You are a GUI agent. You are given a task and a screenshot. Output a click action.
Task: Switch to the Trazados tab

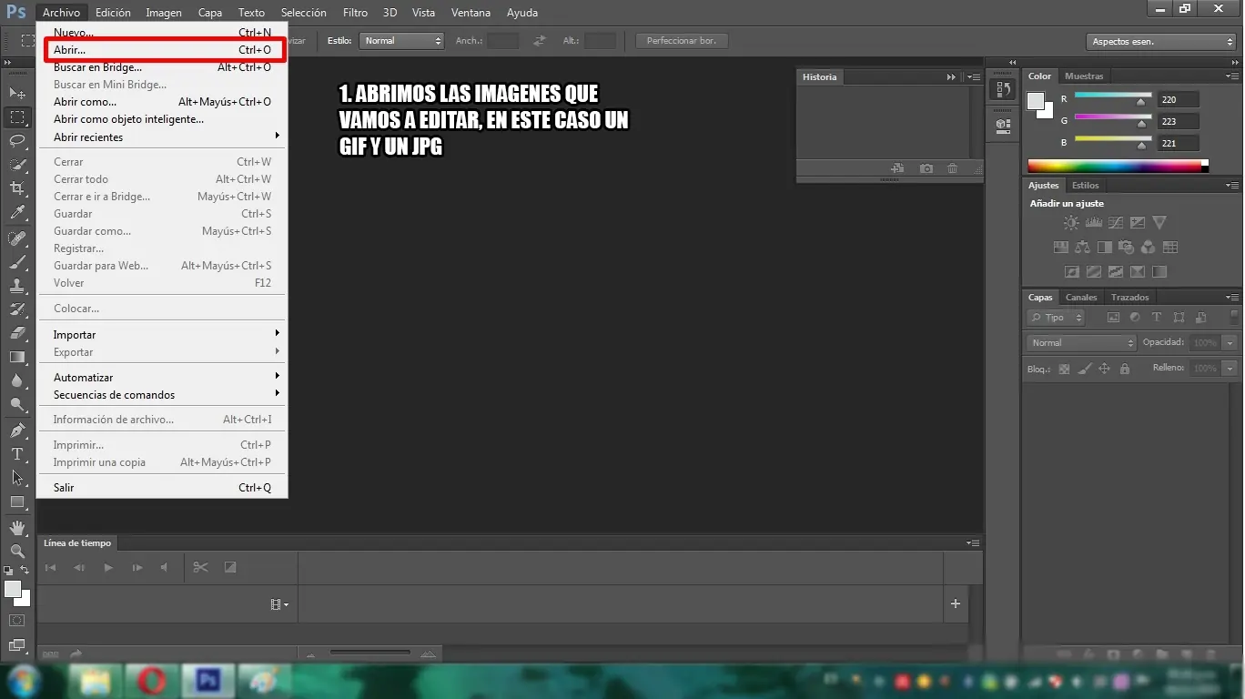(1129, 298)
